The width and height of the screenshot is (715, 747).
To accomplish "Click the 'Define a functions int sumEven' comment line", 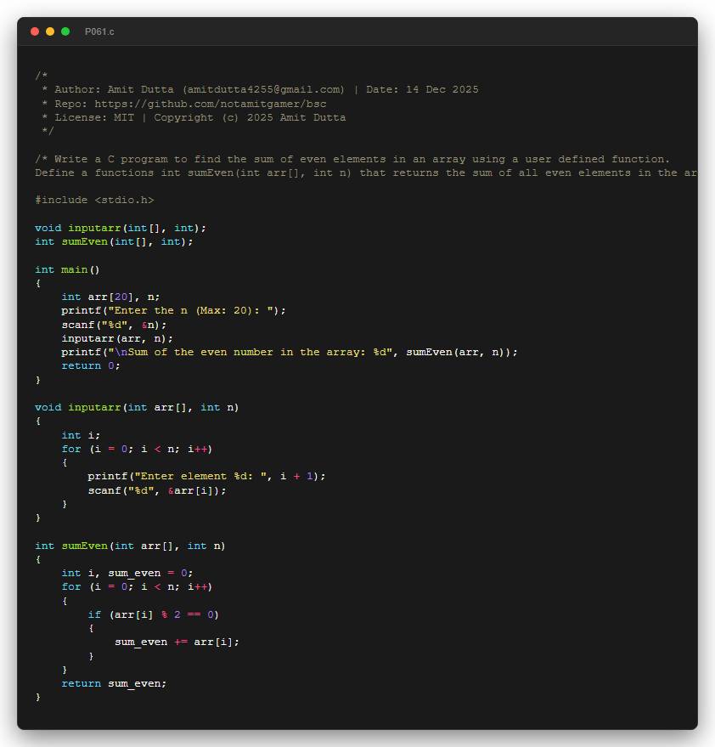I will point(366,173).
